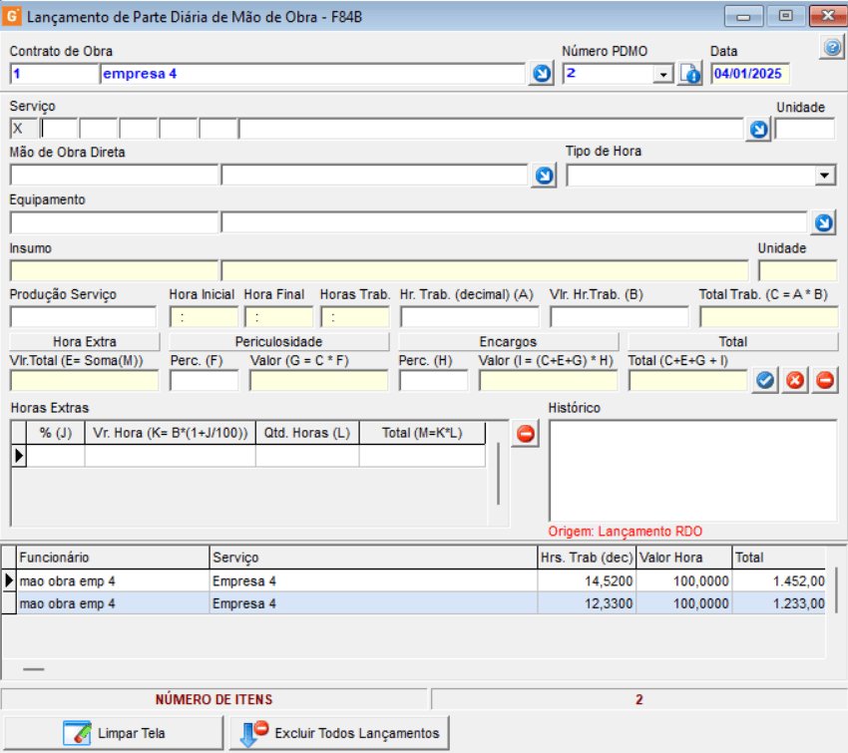
Task: Expand the Tipo de Hora dropdown
Action: pyautogui.click(x=824, y=176)
